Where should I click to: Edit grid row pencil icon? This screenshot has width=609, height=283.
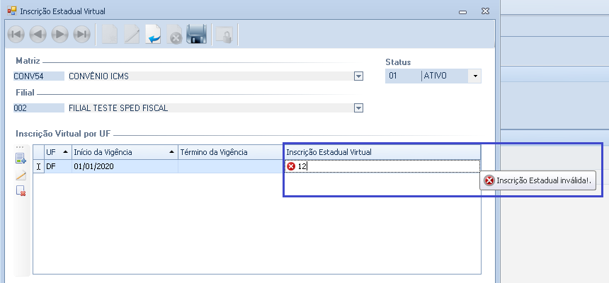coord(21,175)
